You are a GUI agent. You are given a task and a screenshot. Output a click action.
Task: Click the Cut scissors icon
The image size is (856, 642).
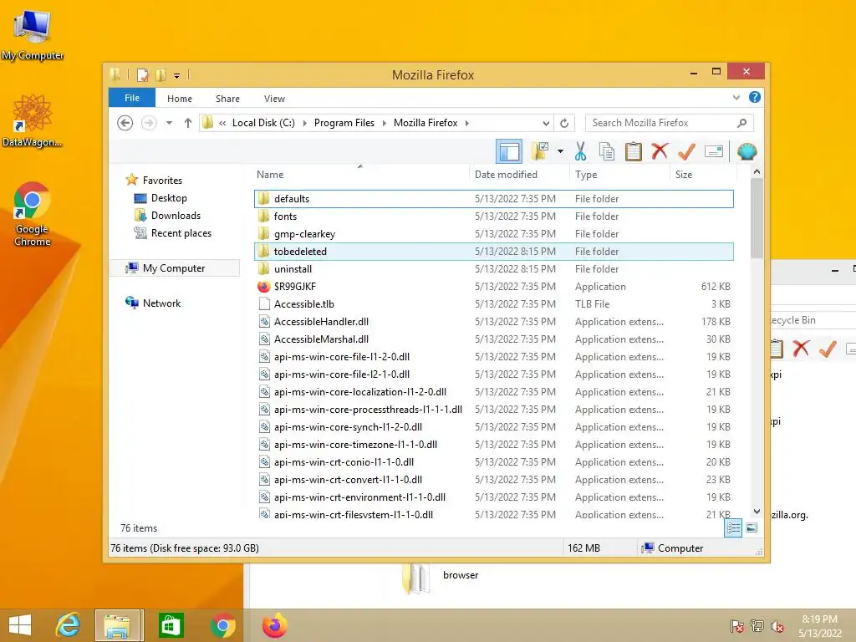[x=580, y=151]
